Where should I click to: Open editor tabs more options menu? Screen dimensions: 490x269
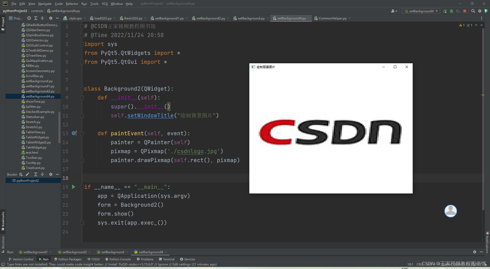click(482, 18)
